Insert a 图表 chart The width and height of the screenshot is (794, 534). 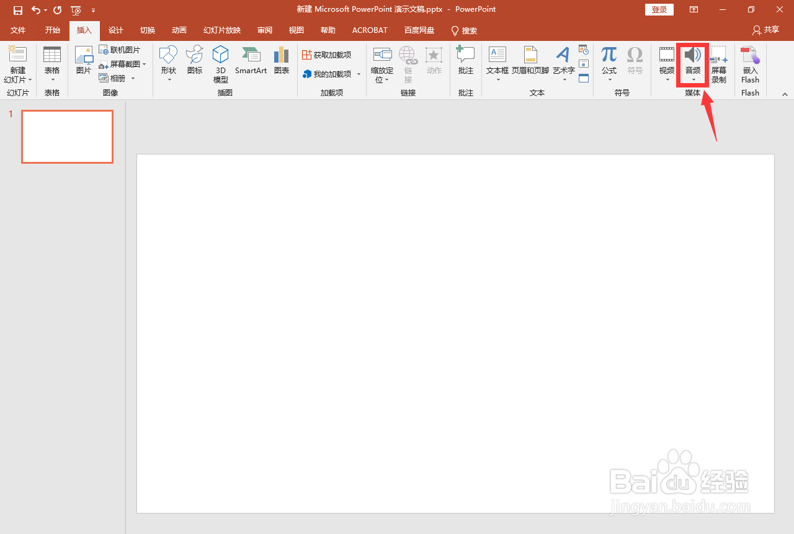coord(282,61)
